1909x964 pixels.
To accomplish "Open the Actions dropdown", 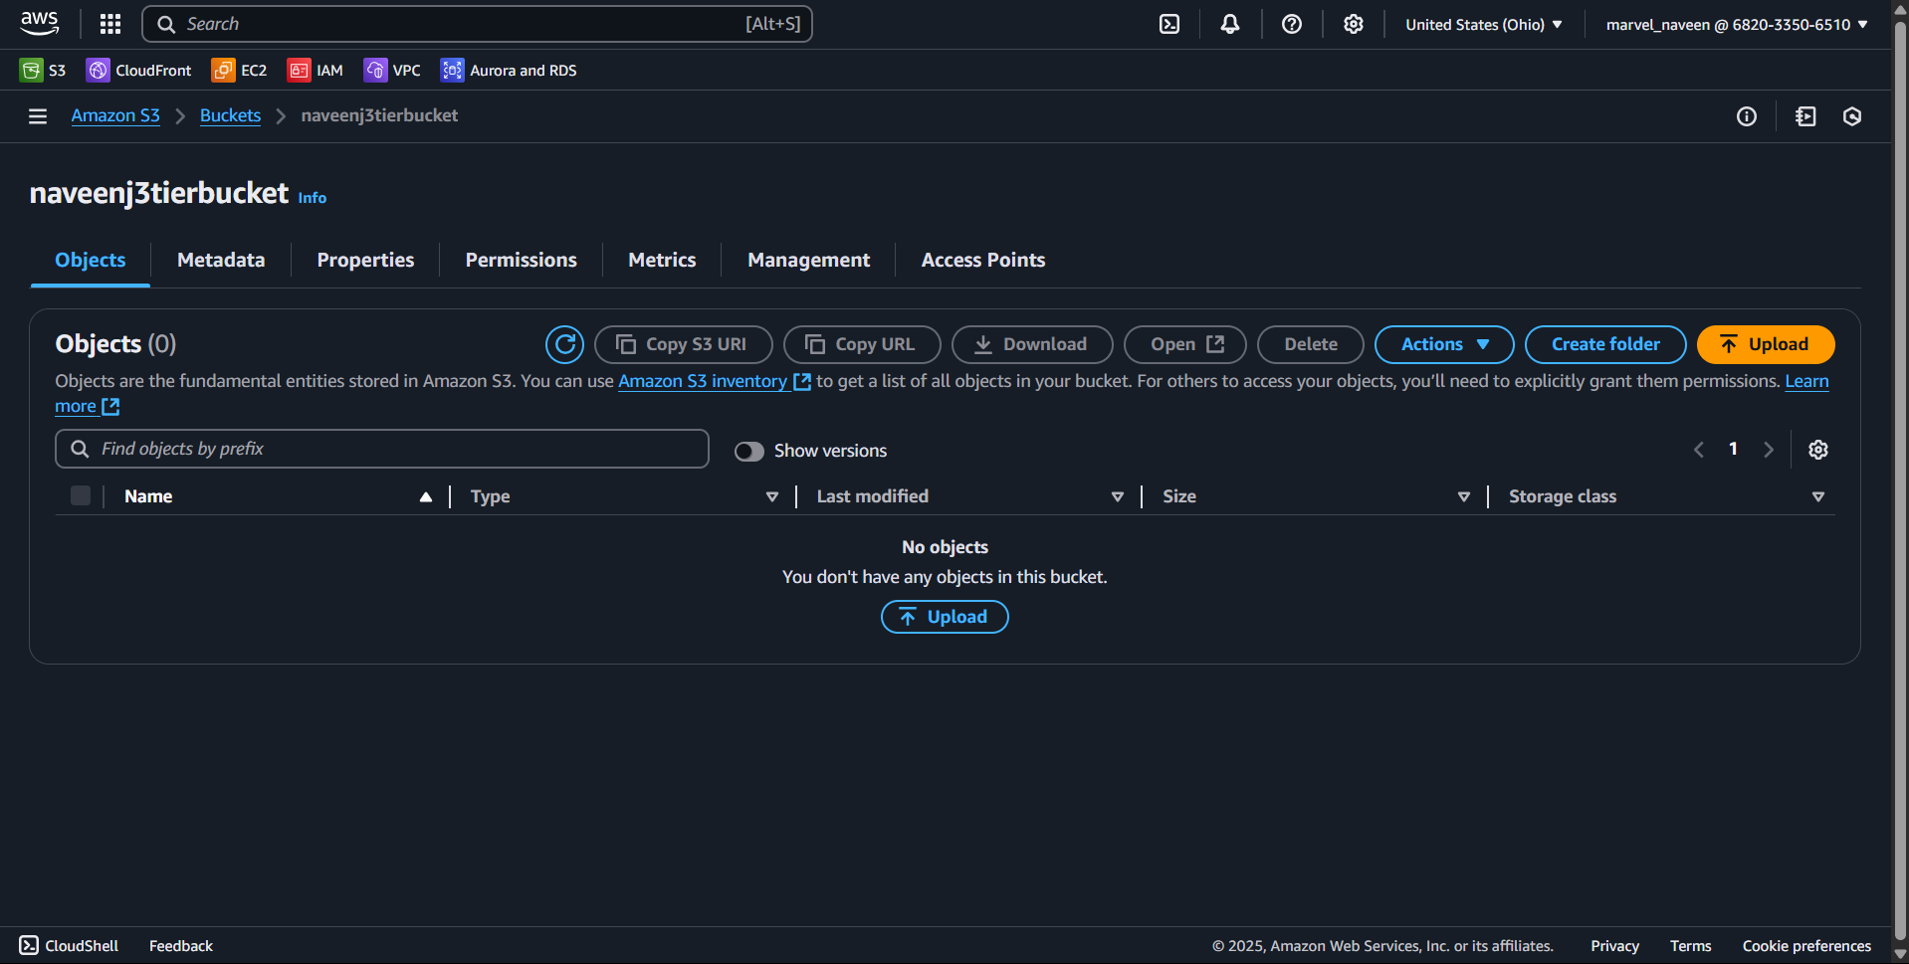I will pos(1444,344).
